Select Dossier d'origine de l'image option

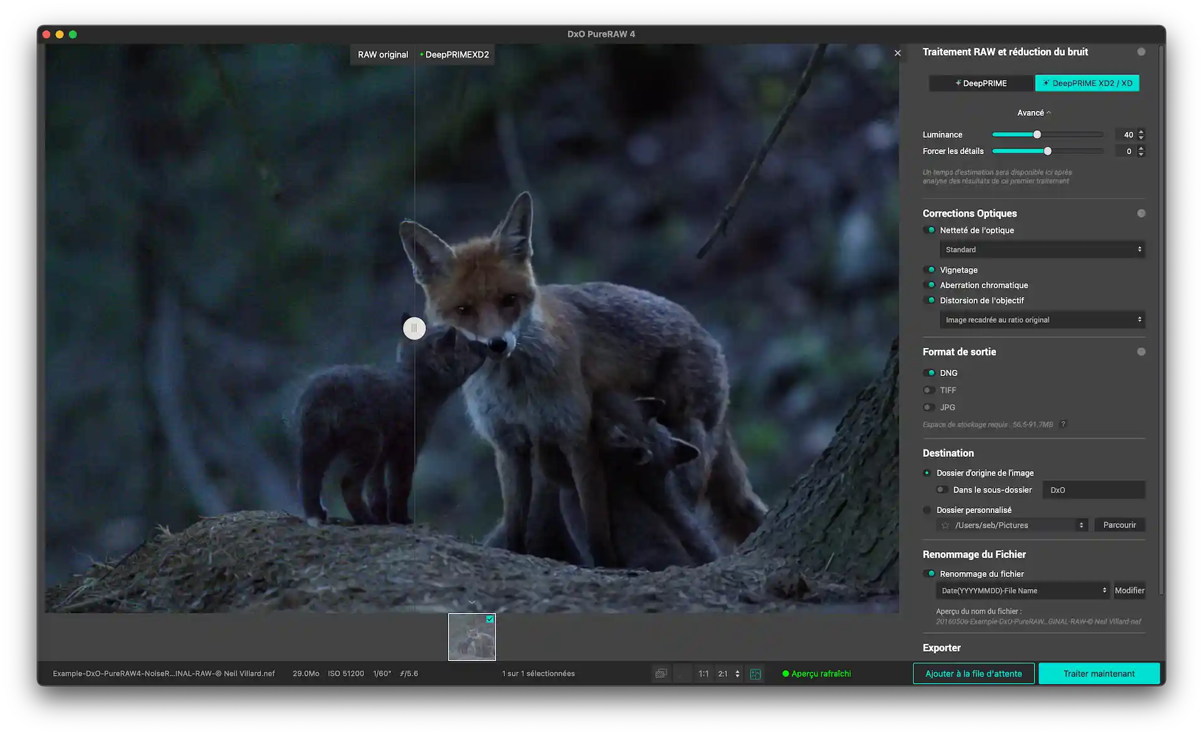click(927, 473)
